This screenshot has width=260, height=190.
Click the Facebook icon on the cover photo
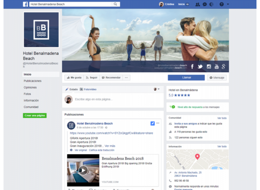(192, 66)
